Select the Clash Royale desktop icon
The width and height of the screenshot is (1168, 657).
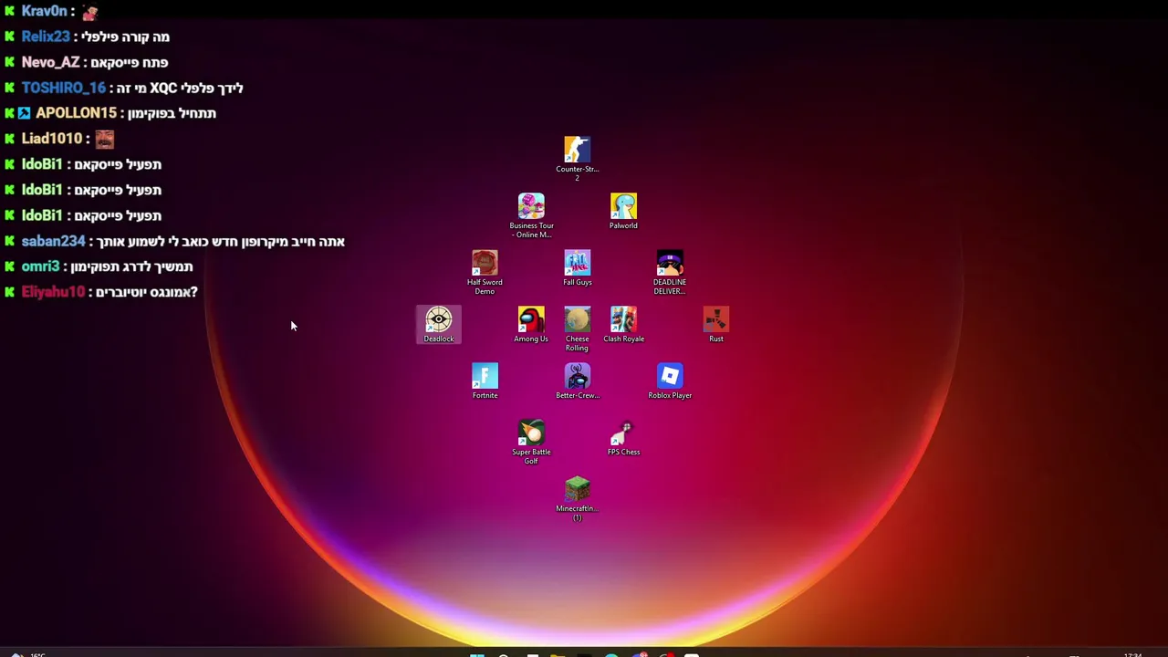(623, 324)
